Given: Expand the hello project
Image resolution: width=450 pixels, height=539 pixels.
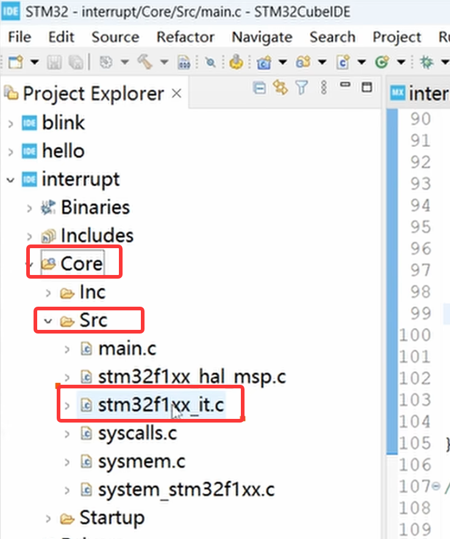Looking at the screenshot, I should click(x=10, y=152).
